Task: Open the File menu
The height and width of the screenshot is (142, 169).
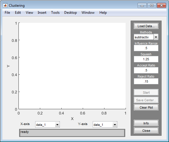Action: click(x=7, y=13)
